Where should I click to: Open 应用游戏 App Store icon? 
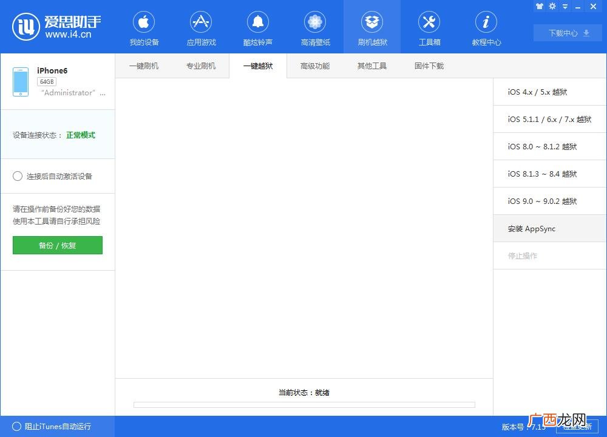201,22
